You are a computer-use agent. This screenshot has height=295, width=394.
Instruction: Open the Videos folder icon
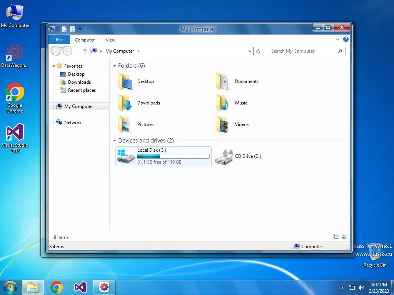click(x=223, y=124)
